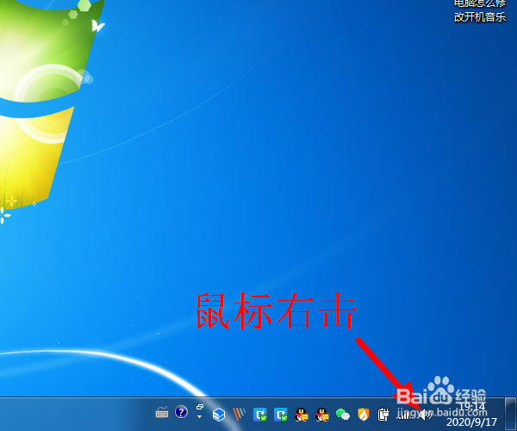Click the right blue checkmark tray icon
The height and width of the screenshot is (431, 517).
pyautogui.click(x=281, y=415)
